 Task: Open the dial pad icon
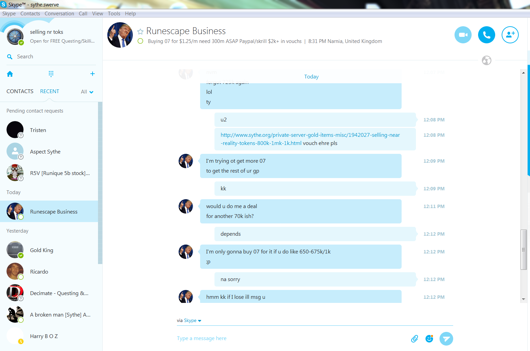(51, 74)
